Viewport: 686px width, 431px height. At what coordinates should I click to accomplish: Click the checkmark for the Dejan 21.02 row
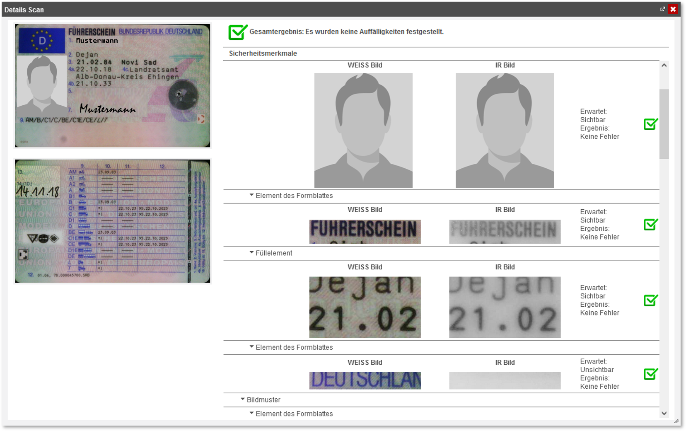pyautogui.click(x=650, y=300)
